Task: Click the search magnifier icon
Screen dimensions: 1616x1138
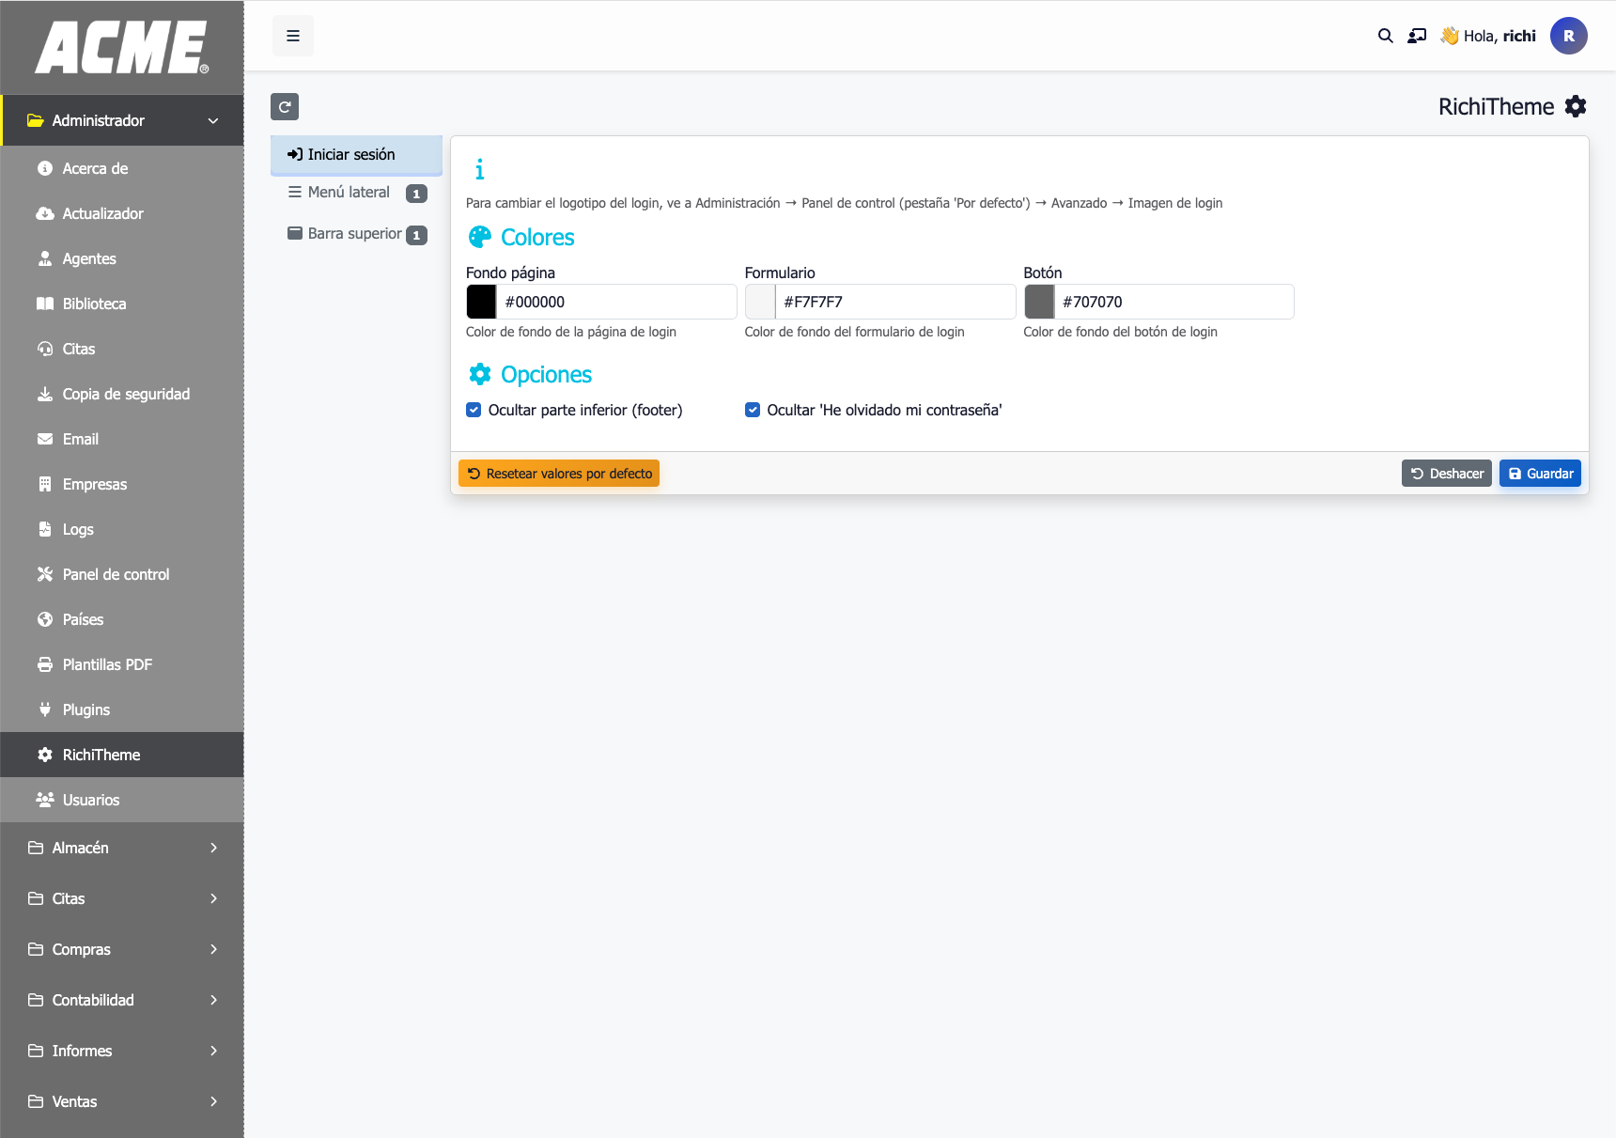Action: point(1385,36)
